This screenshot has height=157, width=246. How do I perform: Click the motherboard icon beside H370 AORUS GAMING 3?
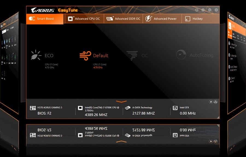33,108
